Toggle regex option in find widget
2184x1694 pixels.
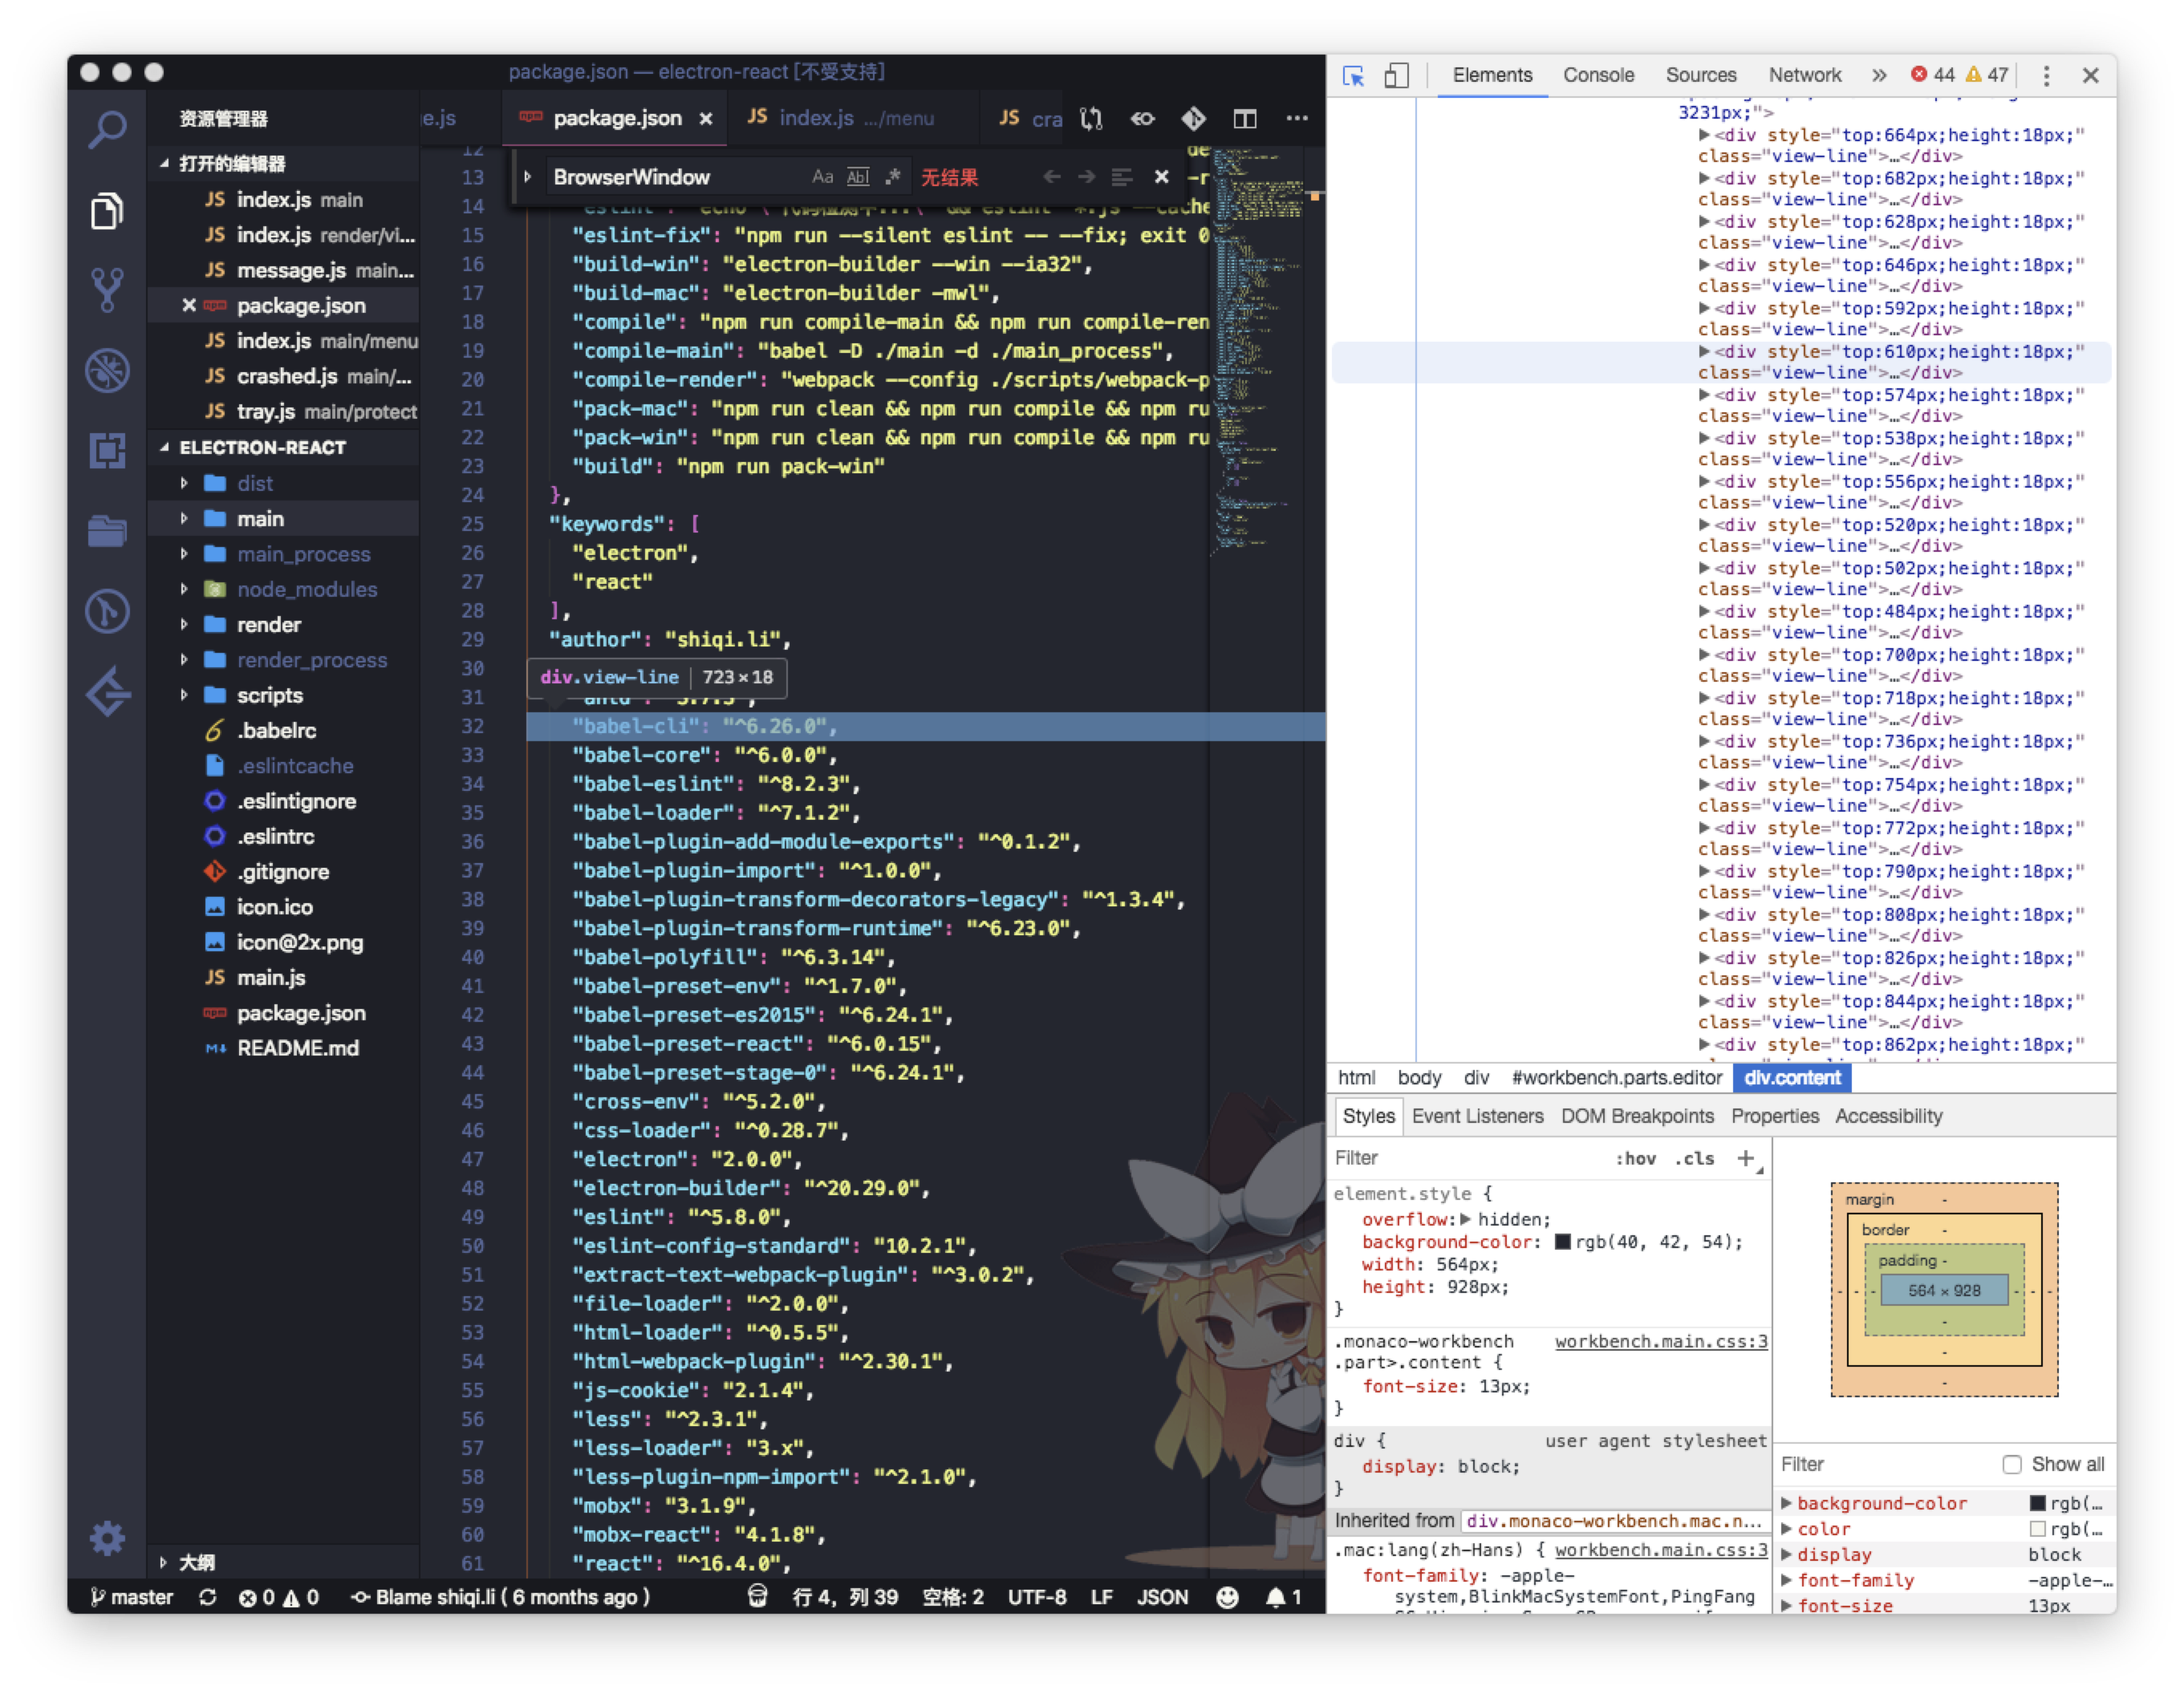tap(893, 177)
